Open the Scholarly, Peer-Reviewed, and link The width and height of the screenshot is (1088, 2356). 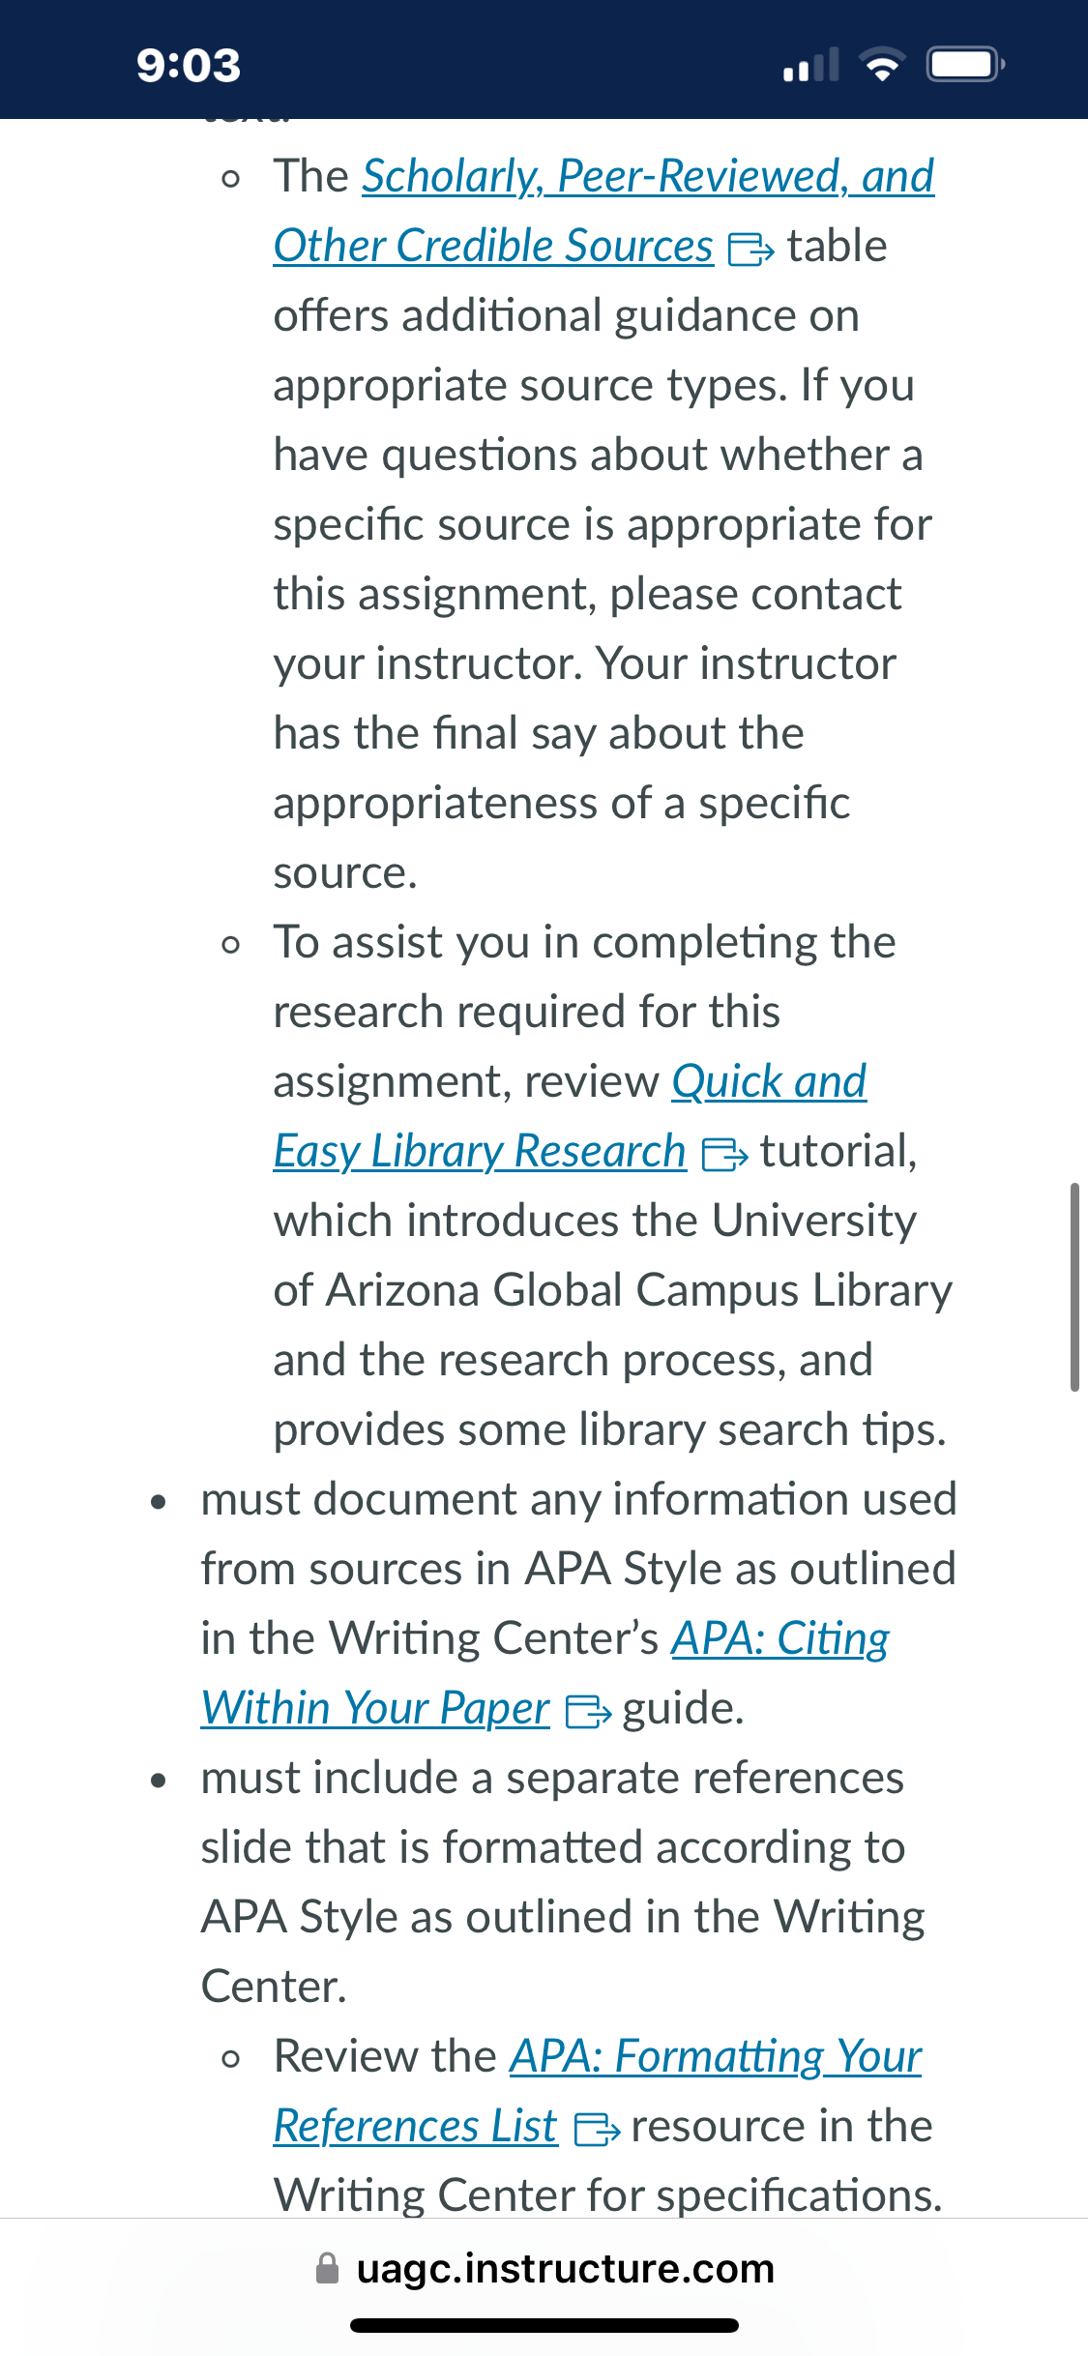648,177
